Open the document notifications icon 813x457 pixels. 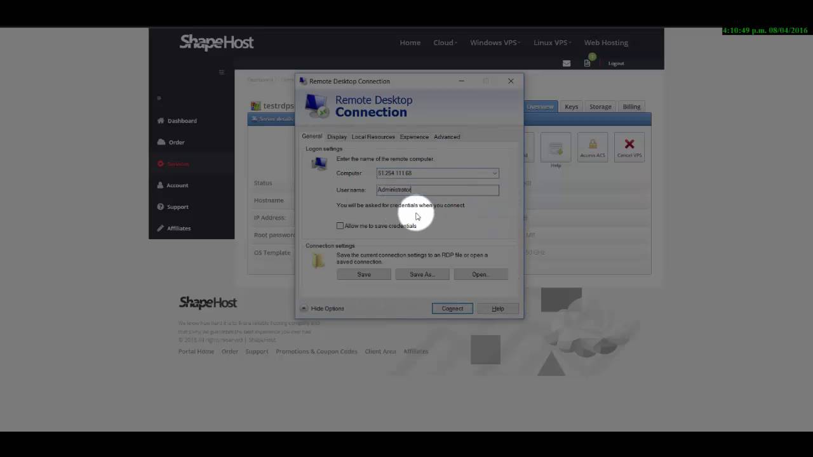pos(587,63)
